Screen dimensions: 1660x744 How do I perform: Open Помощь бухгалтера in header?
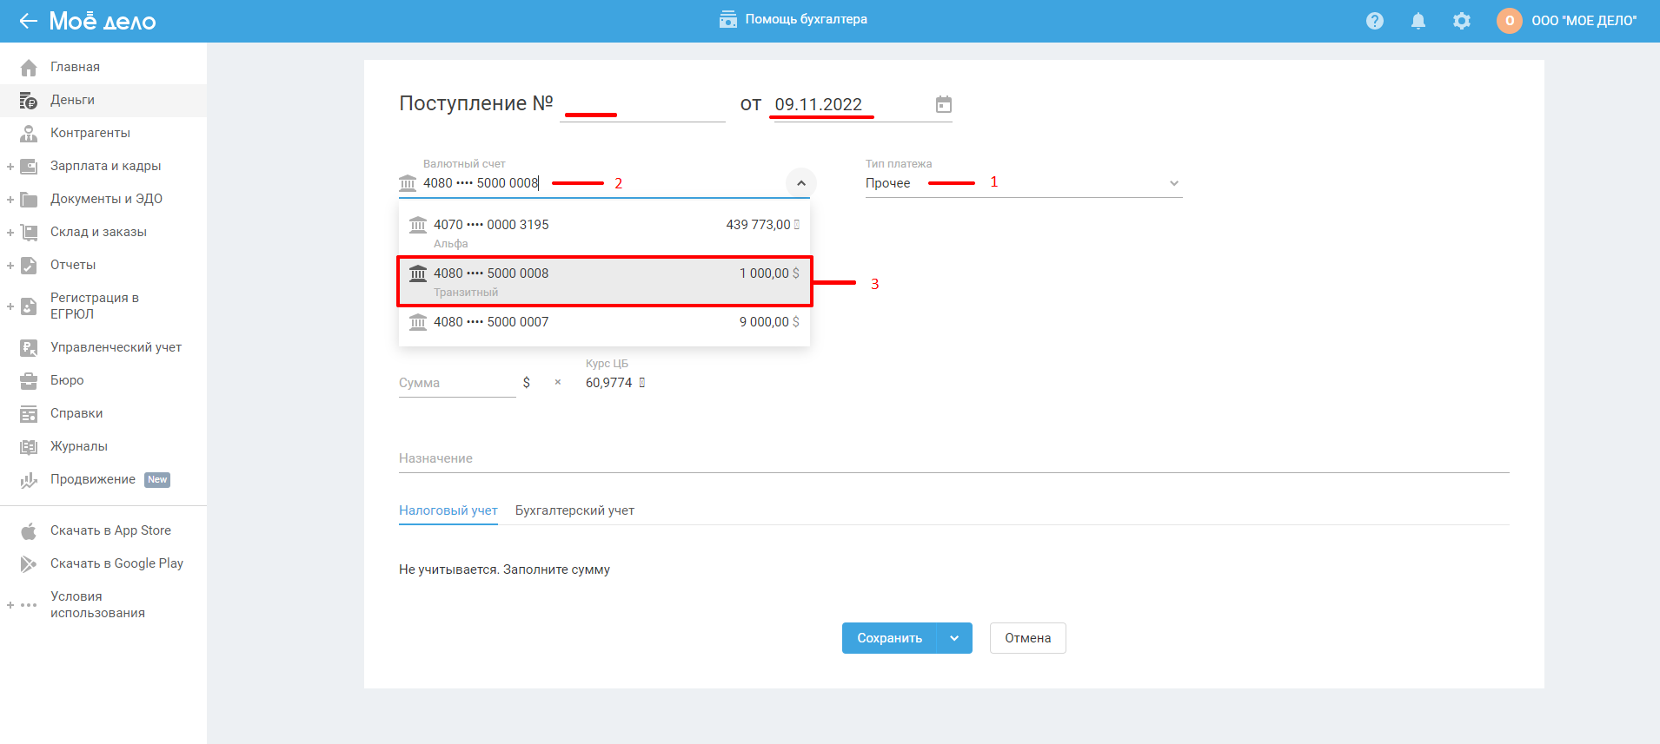point(793,19)
